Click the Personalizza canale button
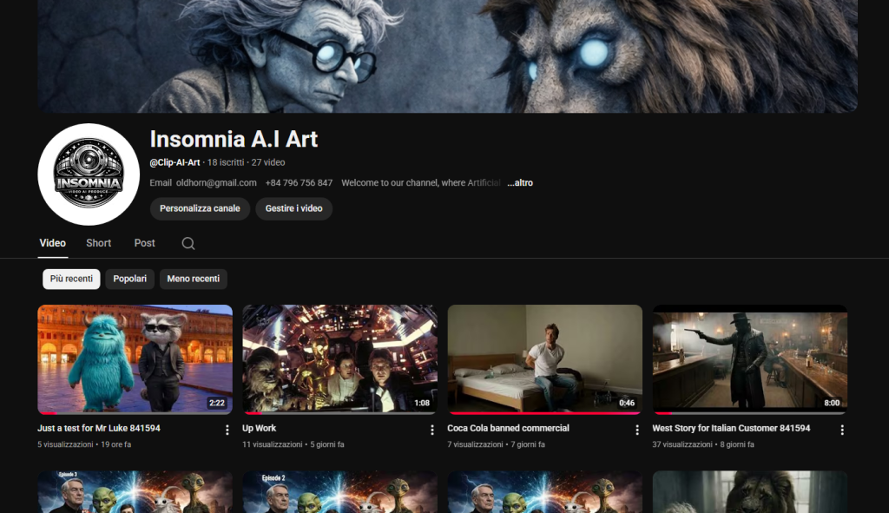Screen dimensions: 889x513 (200, 208)
